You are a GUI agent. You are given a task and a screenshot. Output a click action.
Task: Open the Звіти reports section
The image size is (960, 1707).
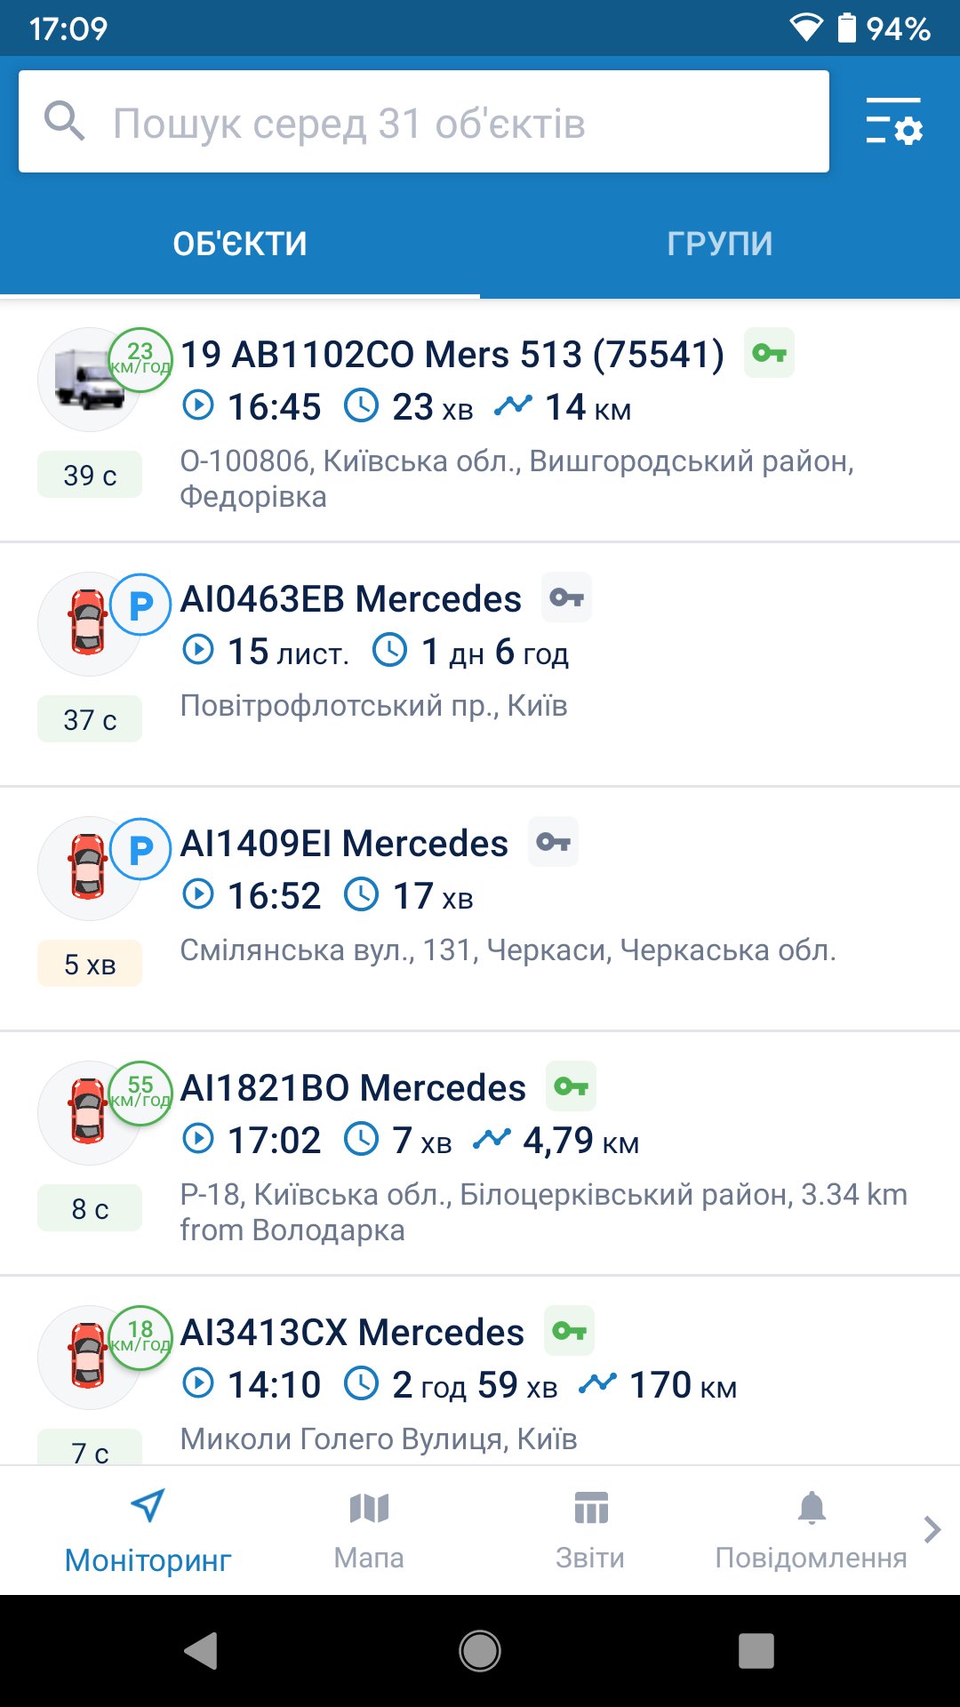590,1530
